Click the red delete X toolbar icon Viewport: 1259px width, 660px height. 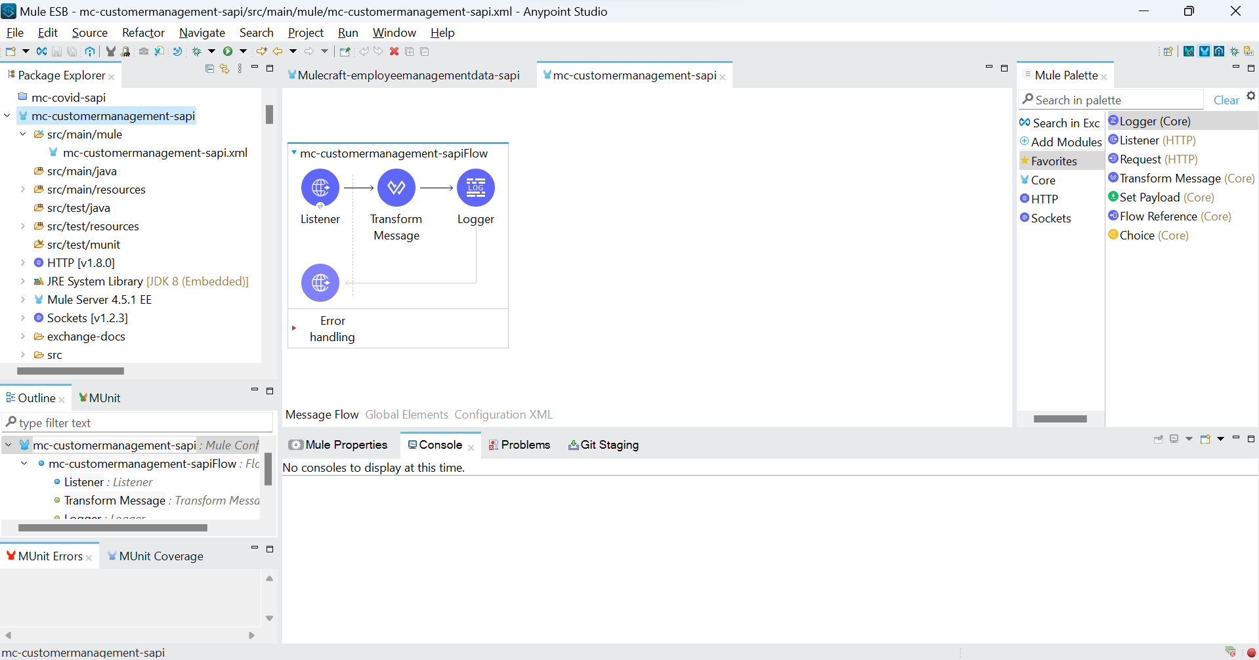coord(394,51)
